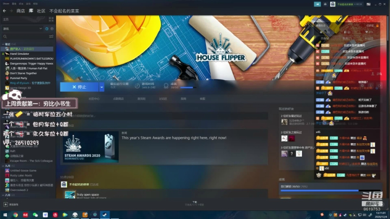Open the 商店 store tab
This screenshot has width=390, height=219.
point(21,11)
